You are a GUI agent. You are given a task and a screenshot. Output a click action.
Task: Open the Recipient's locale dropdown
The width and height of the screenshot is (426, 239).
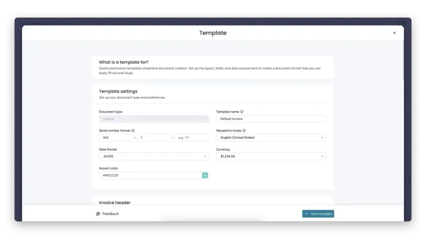271,137
